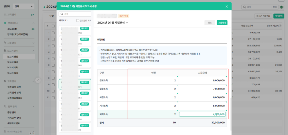The height and width of the screenshot is (135, 288).
Task: Click the 고객 관리 people icon
Action: 5,15
